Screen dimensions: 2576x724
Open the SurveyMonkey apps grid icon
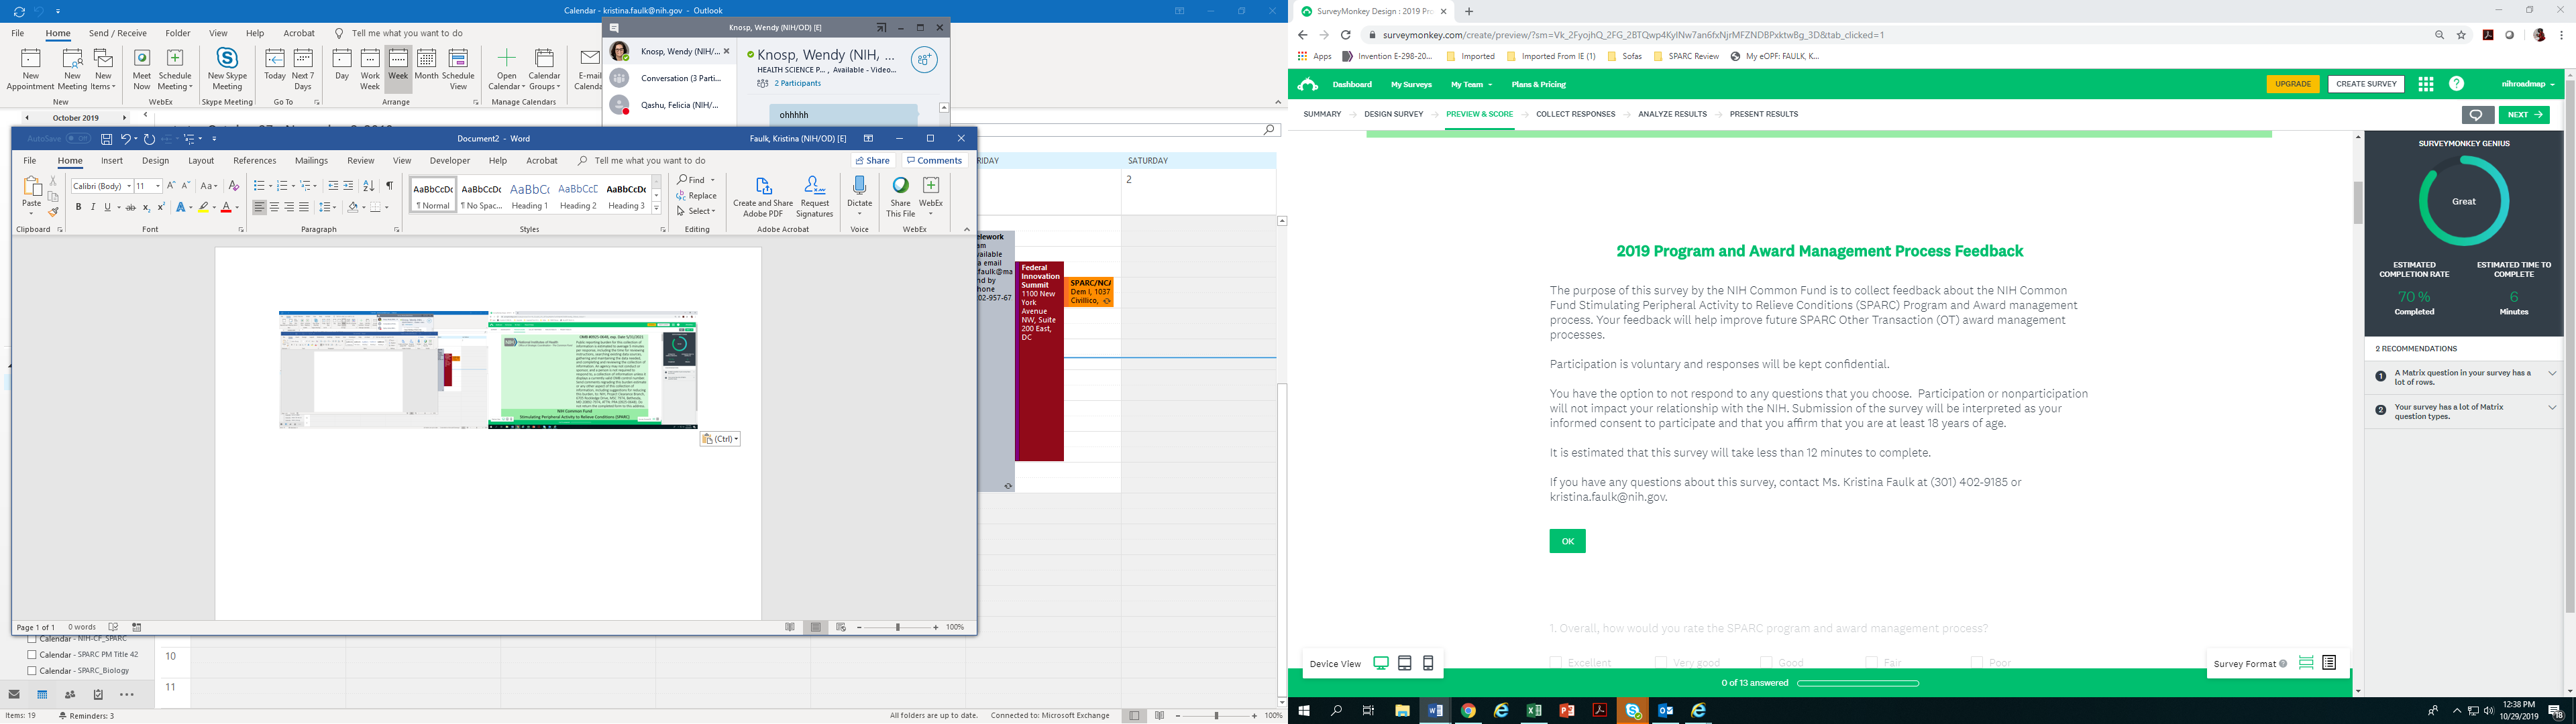coord(2425,84)
